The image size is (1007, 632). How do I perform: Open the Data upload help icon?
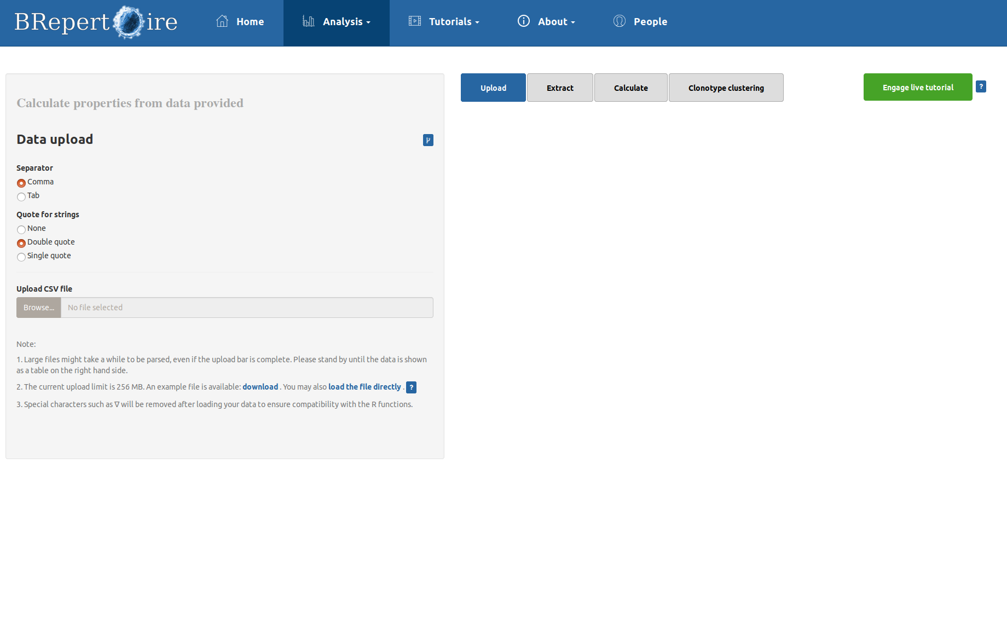[428, 140]
